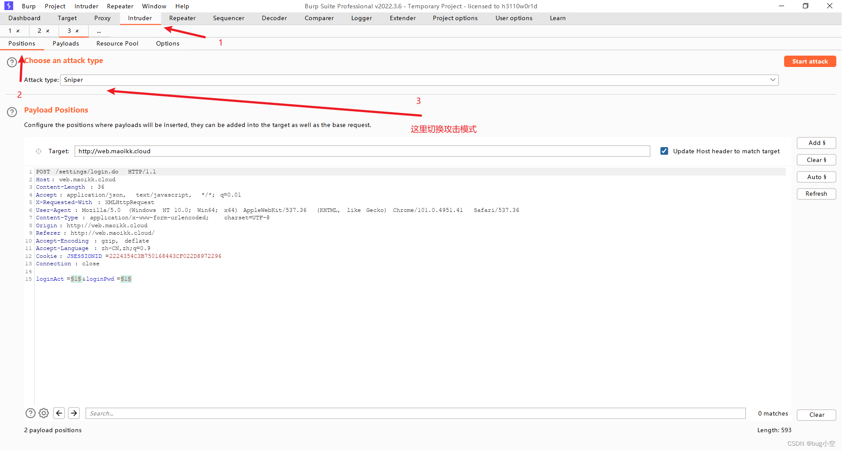This screenshot has height=451, width=842.
Task: Switch to the Decoder tab
Action: (274, 18)
